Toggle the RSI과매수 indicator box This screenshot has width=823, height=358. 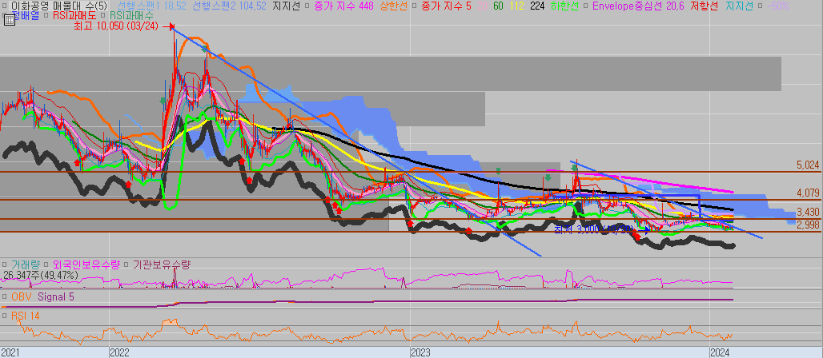click(102, 15)
